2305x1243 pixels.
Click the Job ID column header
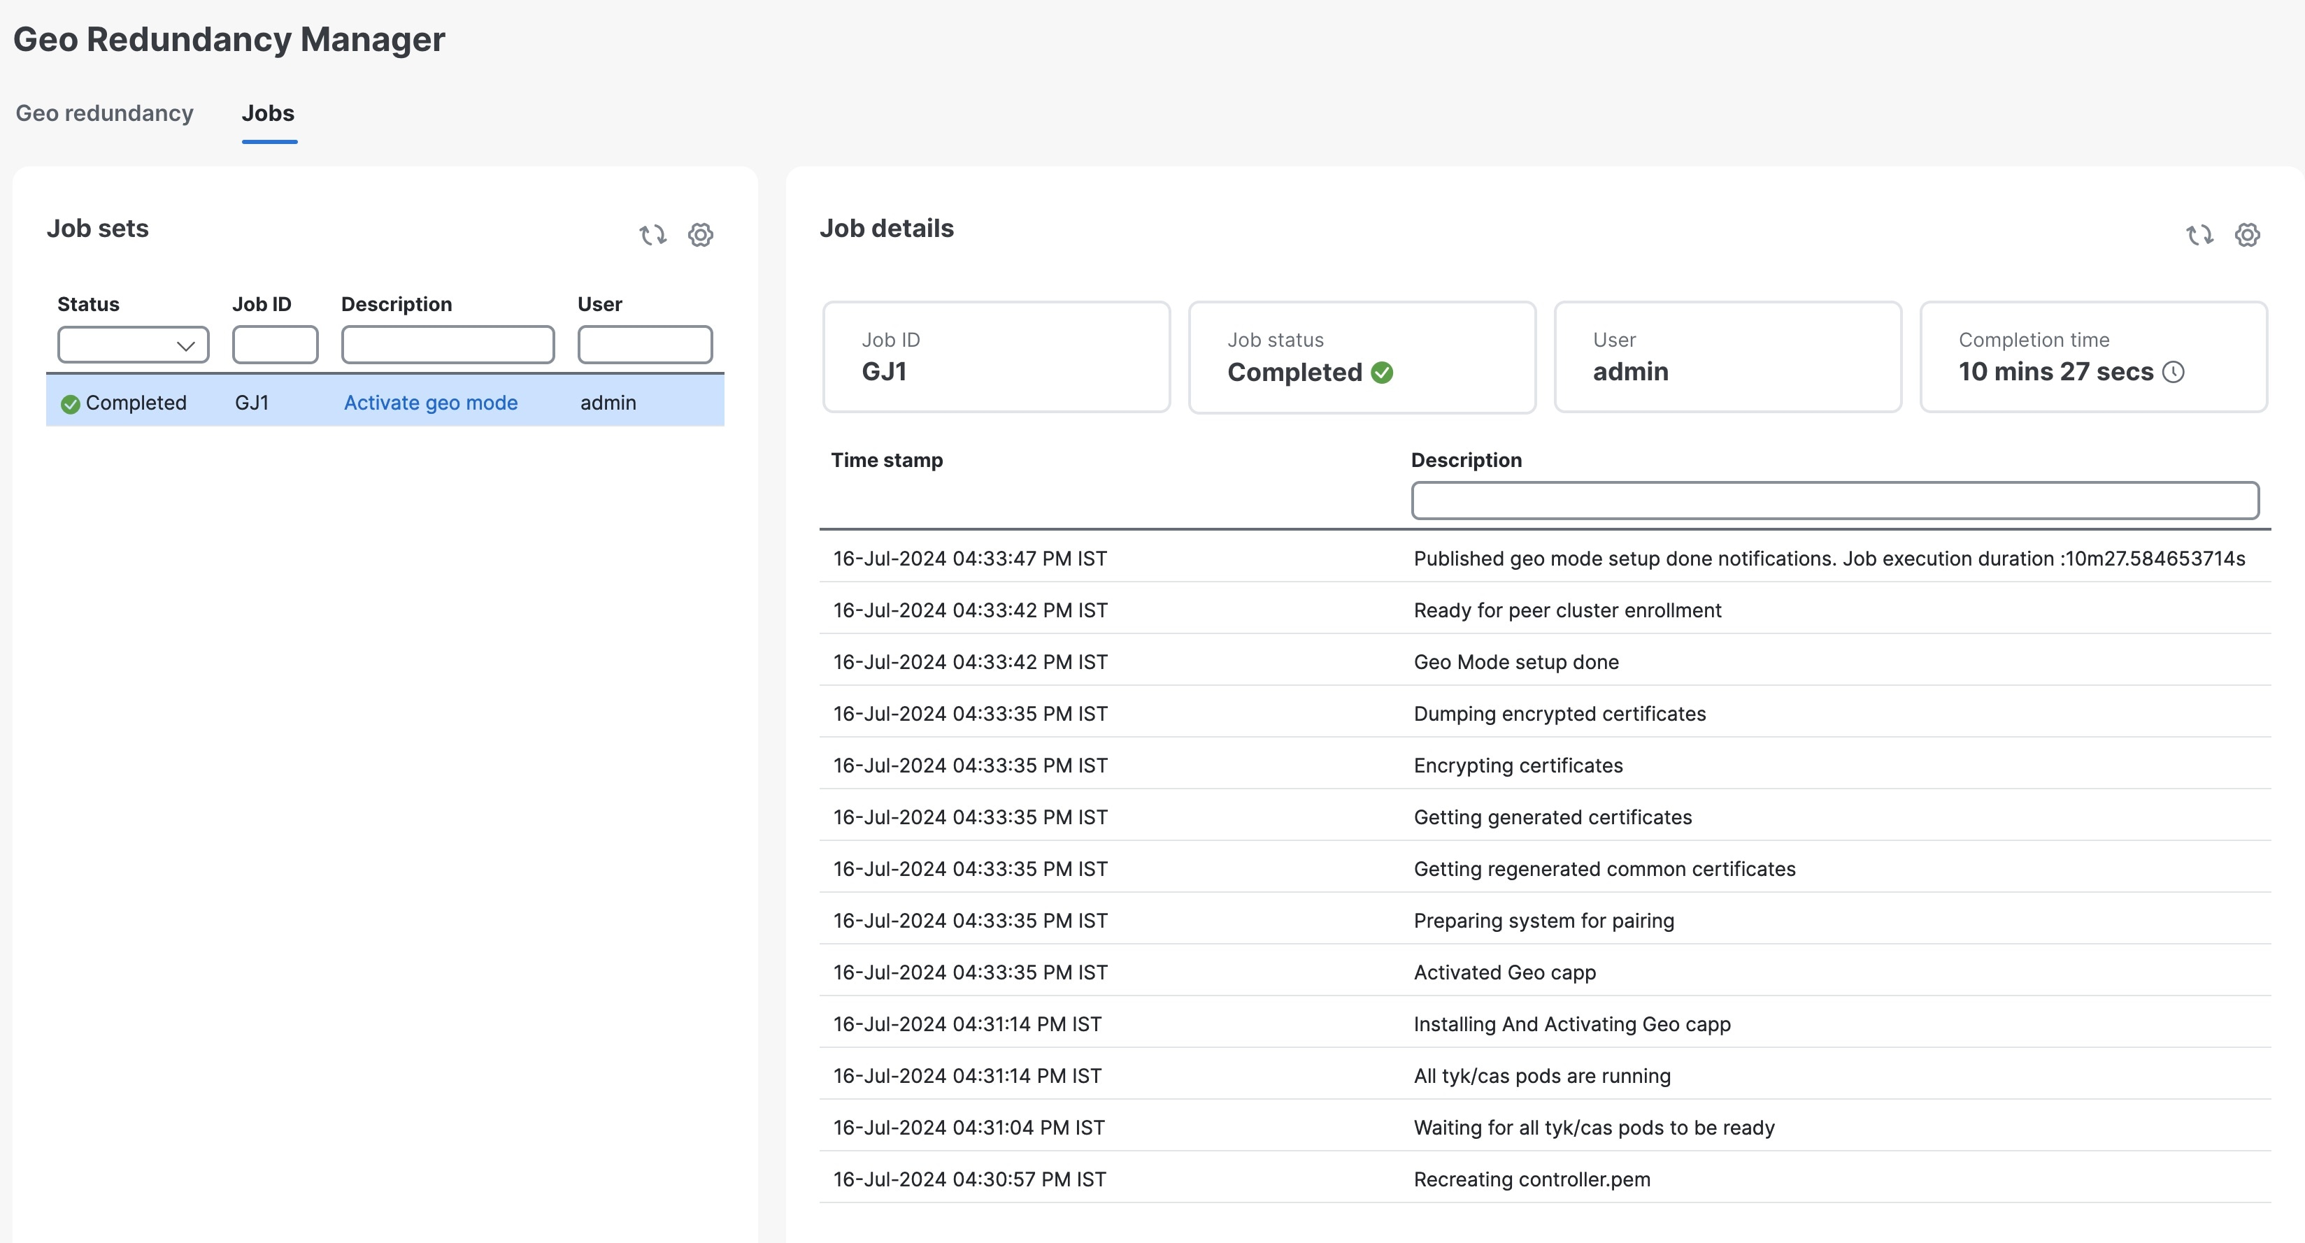click(262, 305)
